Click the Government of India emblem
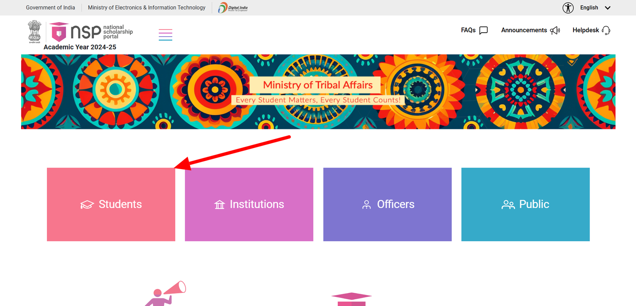This screenshot has width=636, height=306. [35, 31]
